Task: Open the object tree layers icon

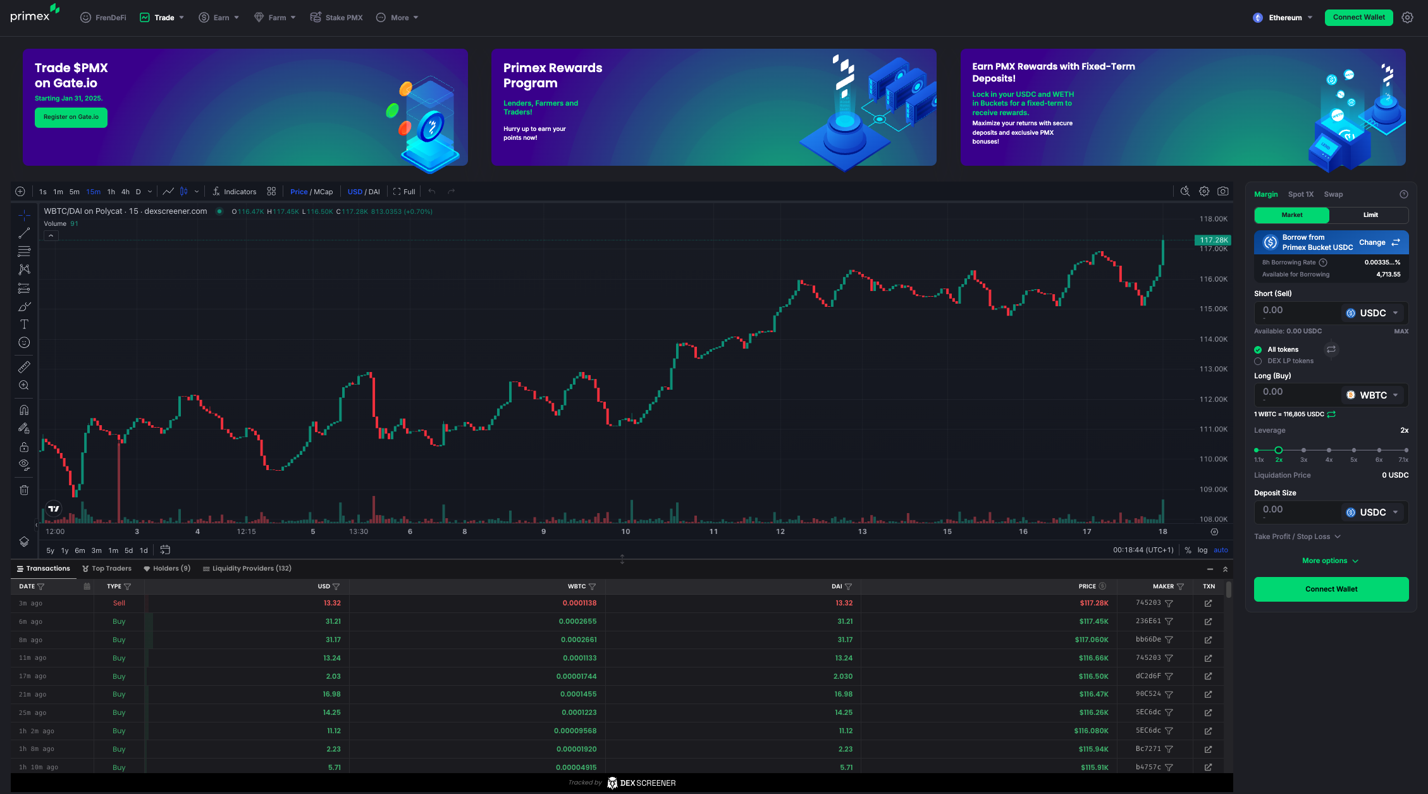Action: click(x=24, y=542)
